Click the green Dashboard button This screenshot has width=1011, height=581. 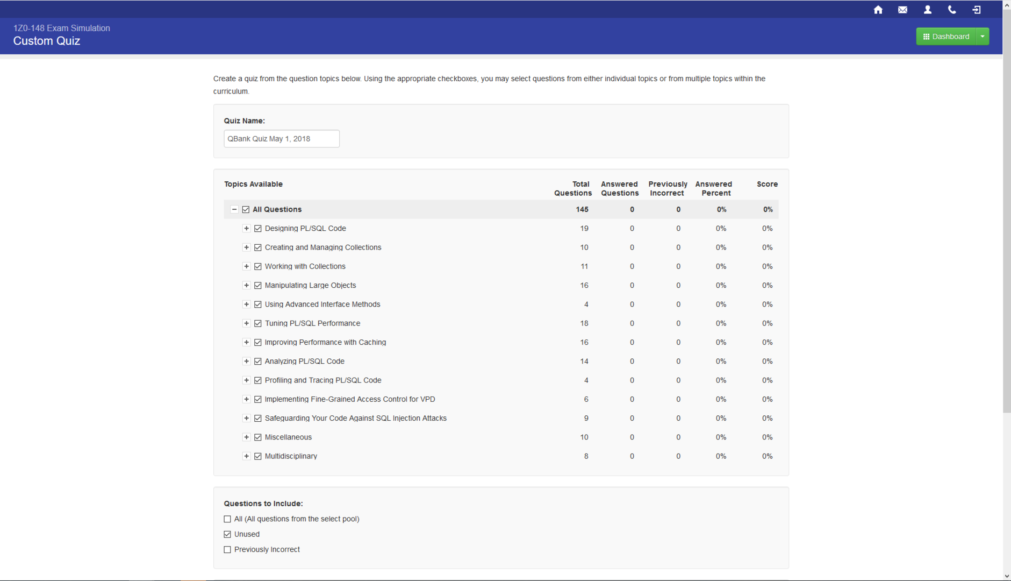point(946,37)
